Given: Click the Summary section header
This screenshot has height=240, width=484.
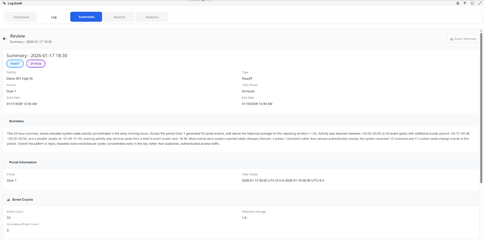Looking at the screenshot, I should (x=17, y=121).
